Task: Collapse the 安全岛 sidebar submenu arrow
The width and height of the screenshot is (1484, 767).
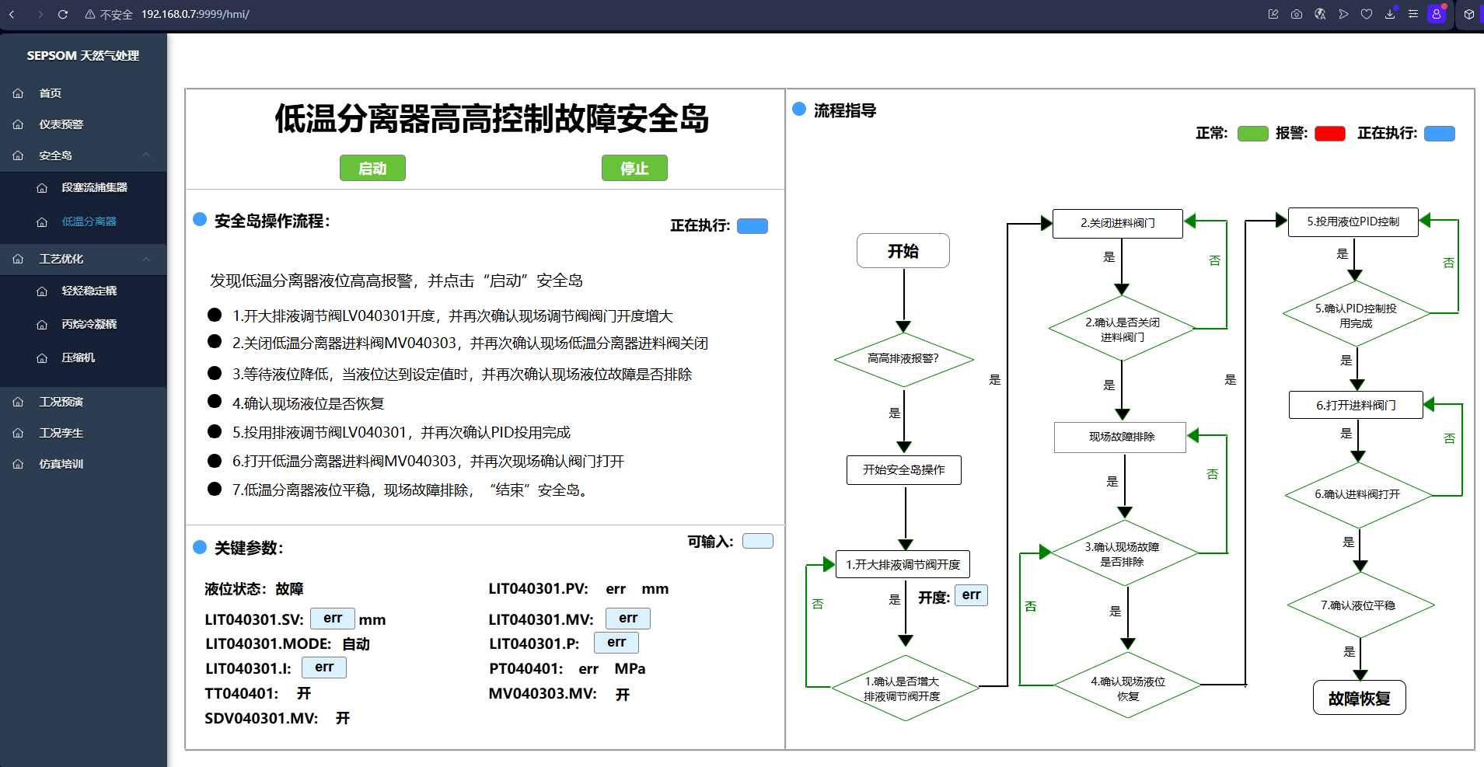Action: (146, 155)
